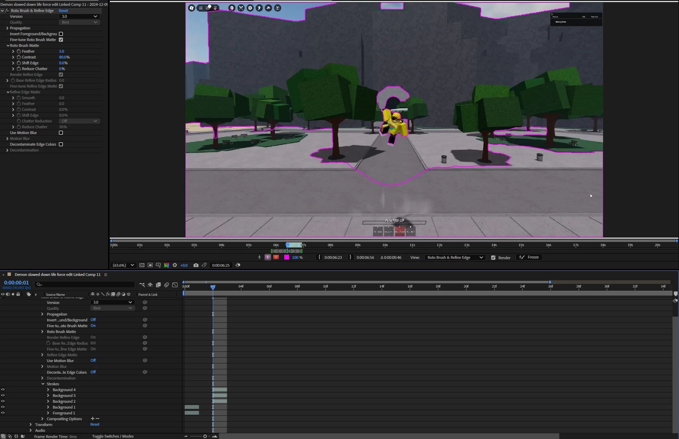Image resolution: width=679 pixels, height=439 pixels.
Task: Open the View Roto Brush & Refine Edge dropdown
Action: click(455, 257)
